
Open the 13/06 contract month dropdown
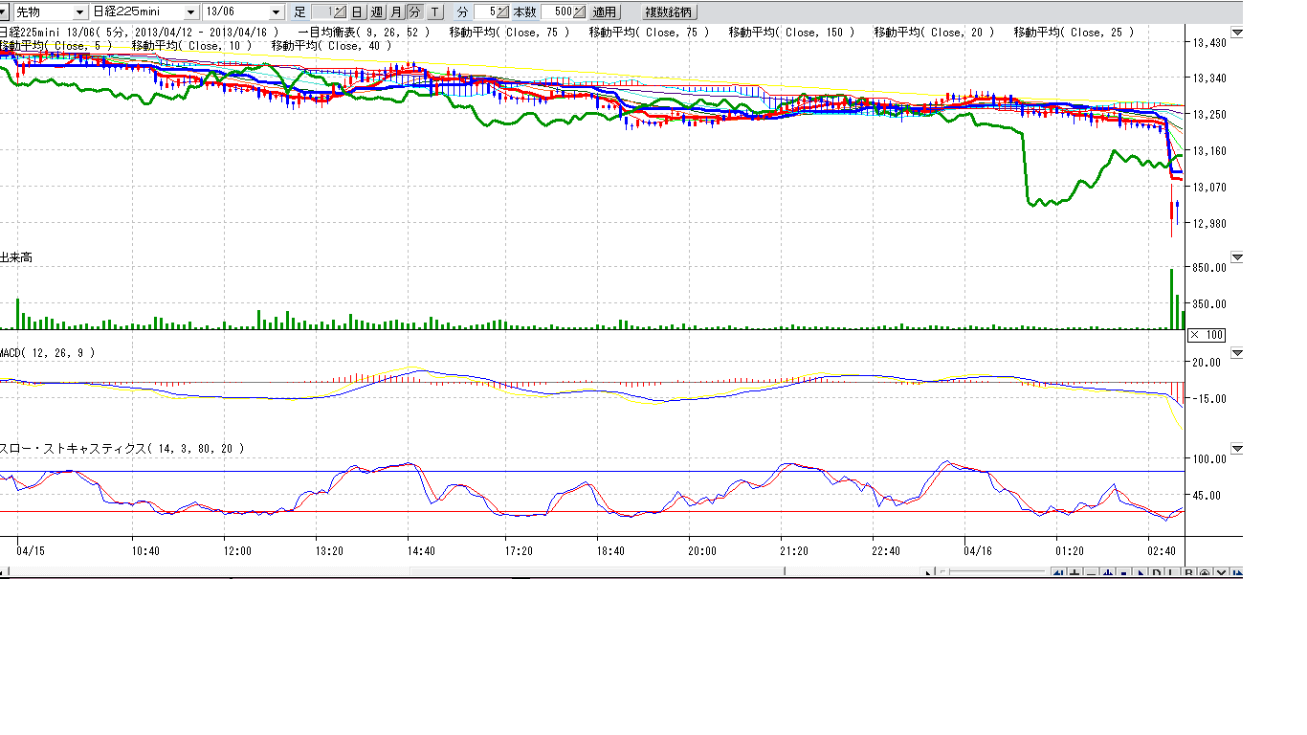(x=277, y=12)
